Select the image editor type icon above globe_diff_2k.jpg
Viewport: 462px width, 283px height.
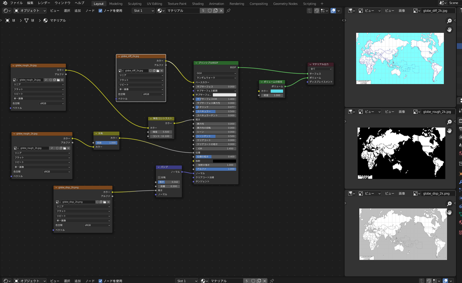click(351, 11)
